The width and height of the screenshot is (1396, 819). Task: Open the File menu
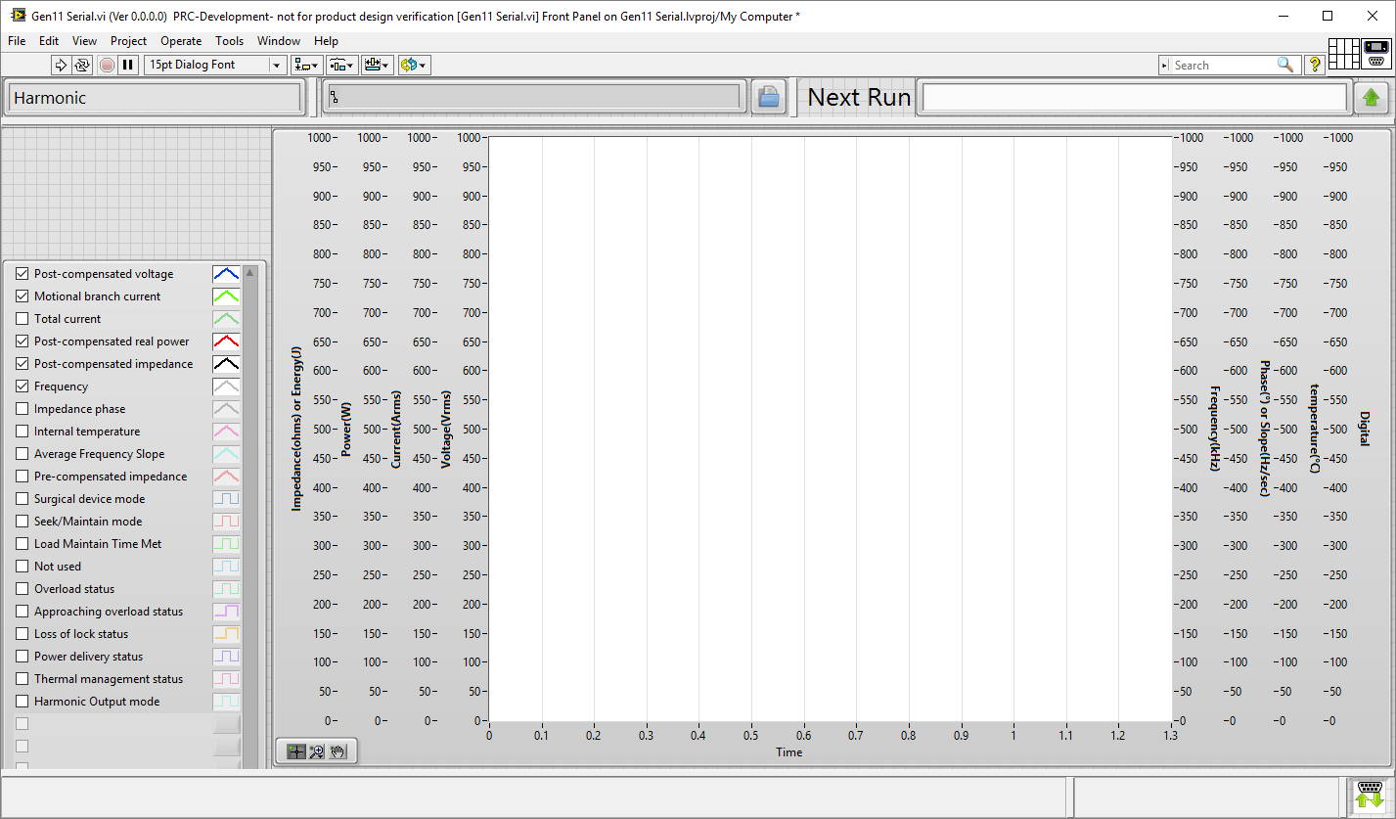pos(17,41)
